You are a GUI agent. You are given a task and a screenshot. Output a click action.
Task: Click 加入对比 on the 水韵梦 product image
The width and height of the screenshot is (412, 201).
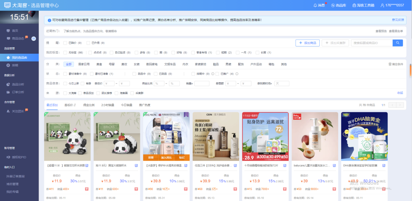point(166,158)
